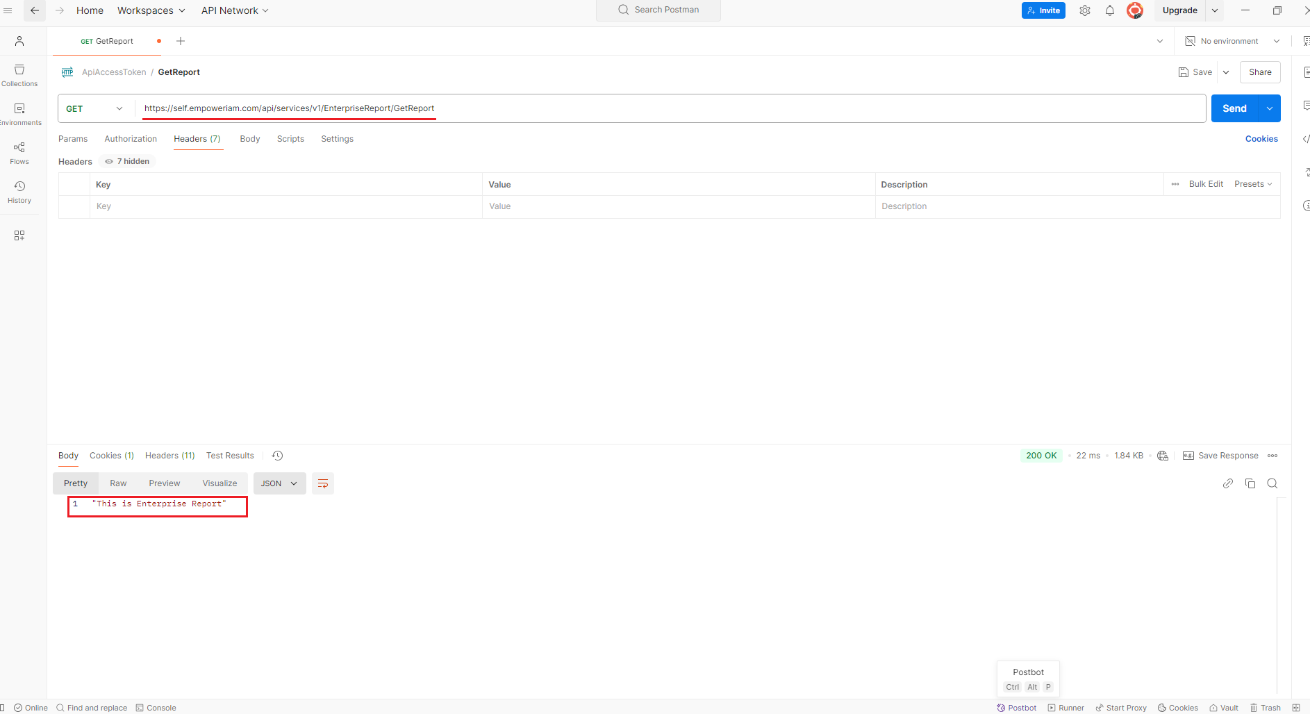This screenshot has width=1310, height=714.
Task: Go back with the left arrow
Action: pyautogui.click(x=35, y=10)
